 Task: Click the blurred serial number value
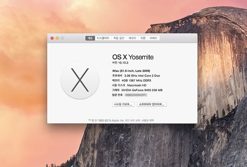pyautogui.click(x=136, y=95)
